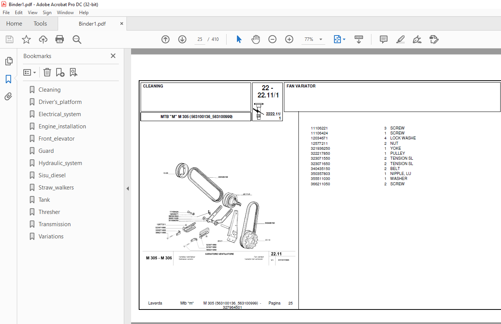Click the page number input field

pyautogui.click(x=199, y=39)
